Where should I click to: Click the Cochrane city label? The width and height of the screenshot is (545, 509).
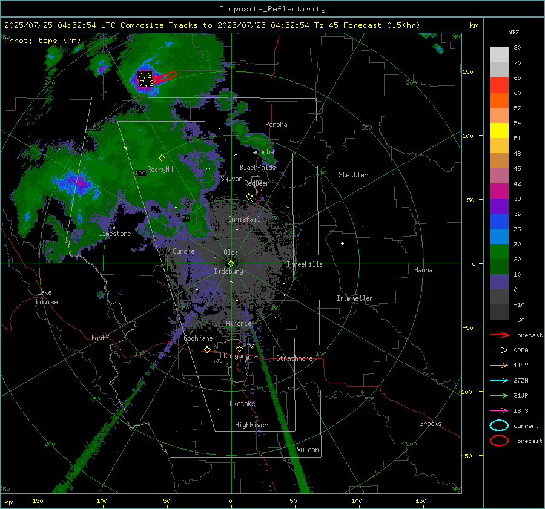click(x=198, y=338)
